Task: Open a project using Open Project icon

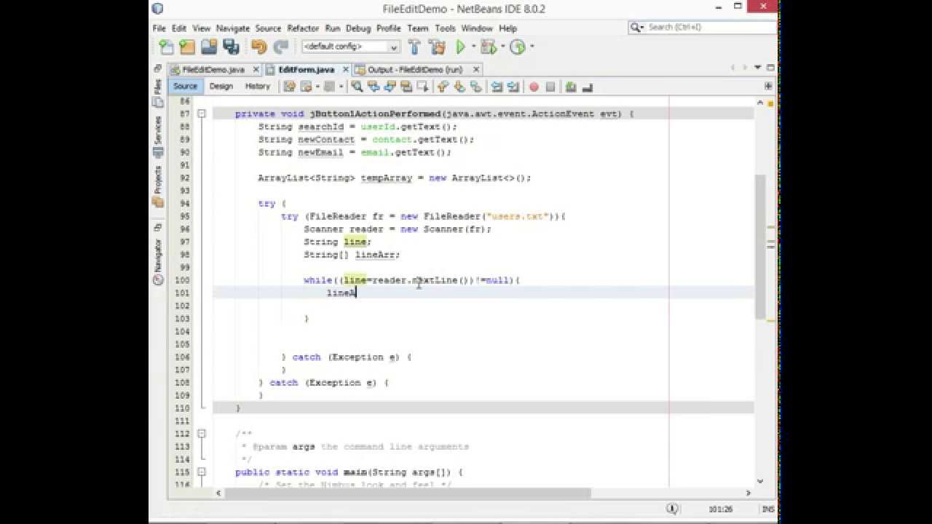Action: point(209,47)
